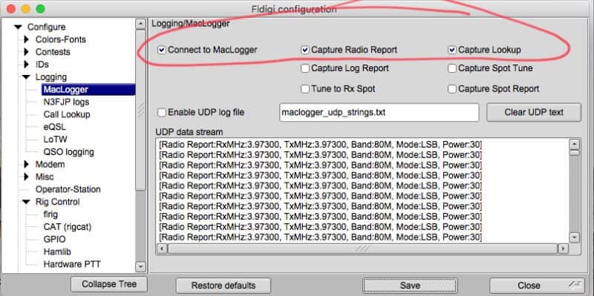
Task: Open CAT (rigcat) settings
Action: [x=68, y=227]
